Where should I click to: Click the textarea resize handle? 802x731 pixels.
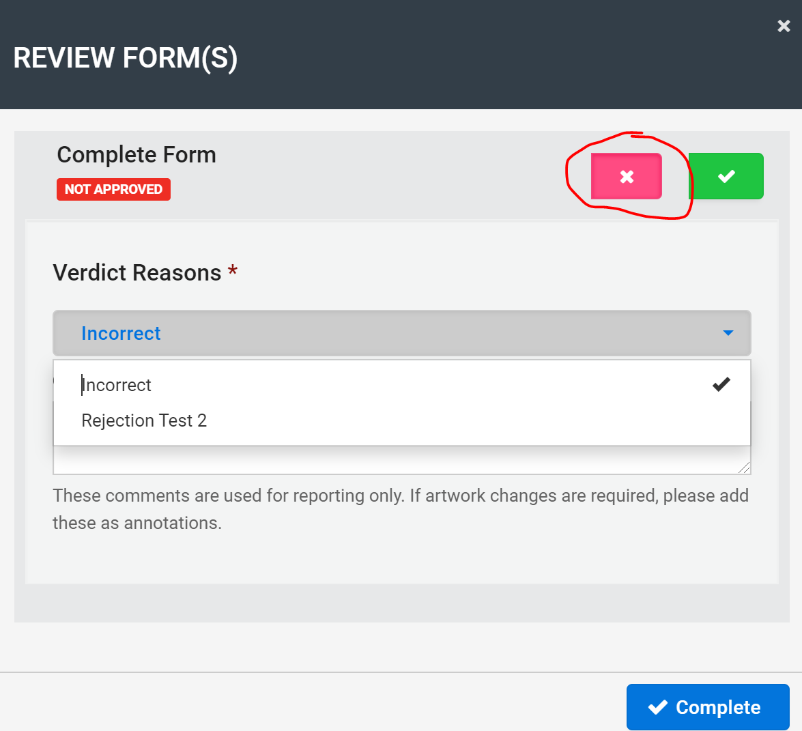pyautogui.click(x=744, y=468)
